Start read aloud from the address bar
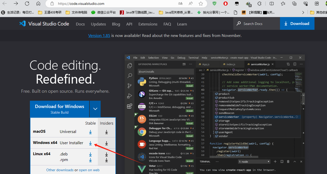 click(x=191, y=4)
